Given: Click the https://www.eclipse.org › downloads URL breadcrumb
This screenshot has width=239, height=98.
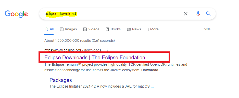Looking at the screenshot, I should coord(73,50).
